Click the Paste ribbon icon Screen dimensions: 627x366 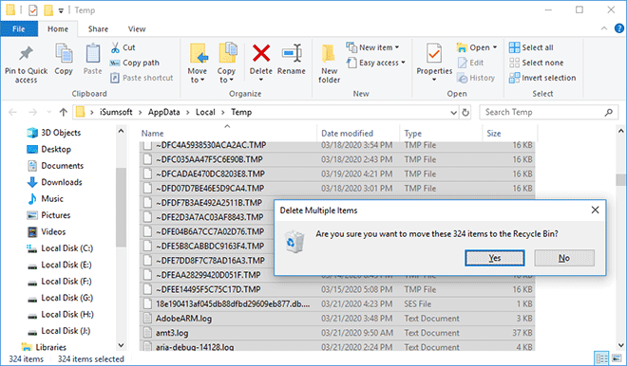click(x=93, y=54)
